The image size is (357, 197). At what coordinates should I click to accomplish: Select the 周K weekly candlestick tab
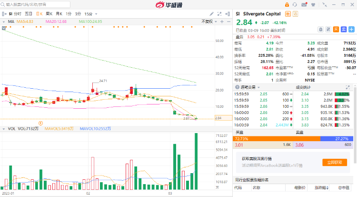pyautogui.click(x=49, y=14)
